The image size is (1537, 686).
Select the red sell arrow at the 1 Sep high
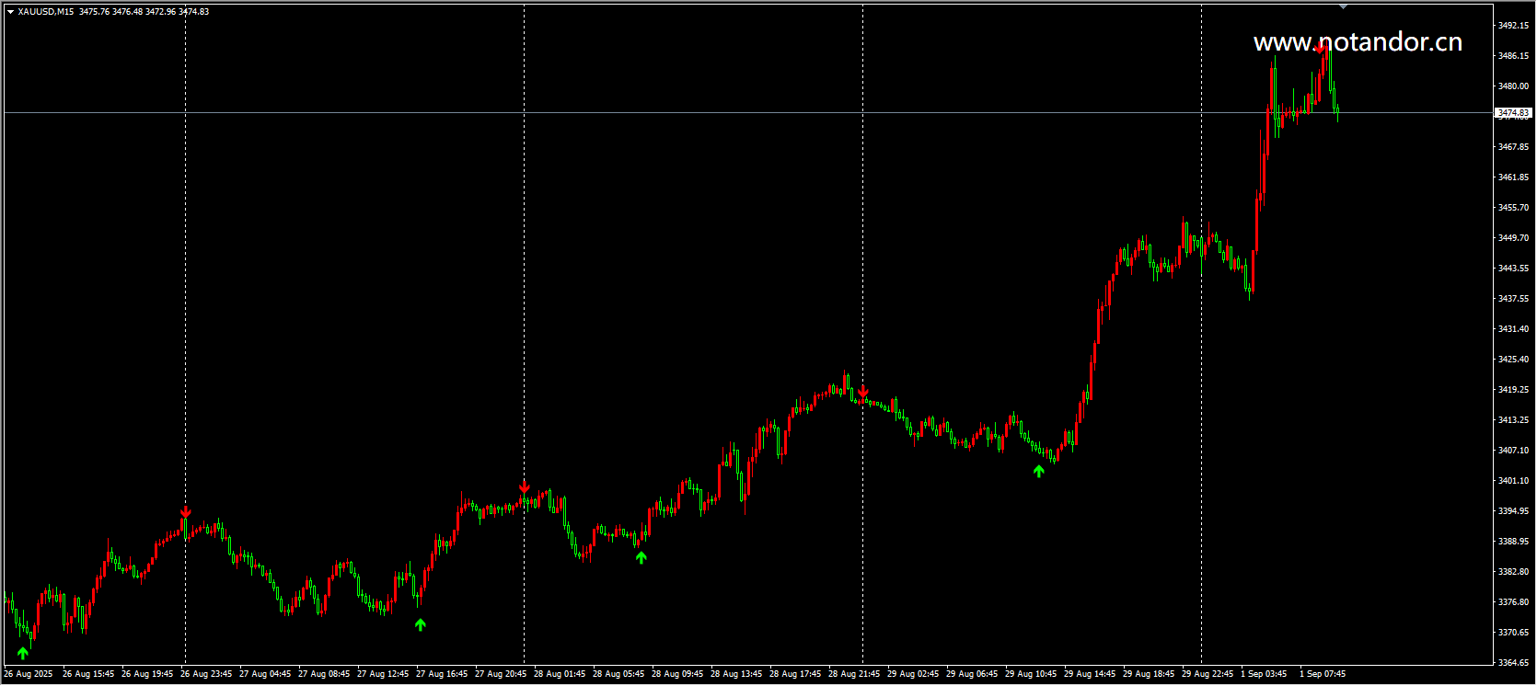click(1322, 48)
